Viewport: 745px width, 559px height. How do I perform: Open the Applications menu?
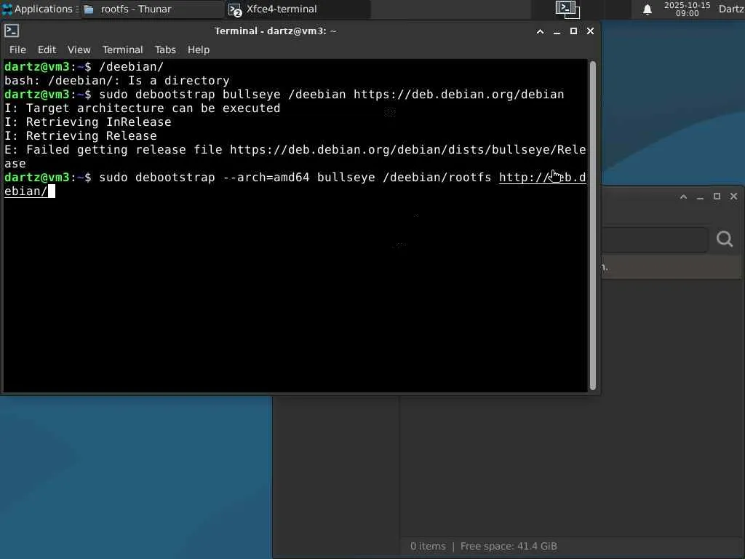click(40, 9)
